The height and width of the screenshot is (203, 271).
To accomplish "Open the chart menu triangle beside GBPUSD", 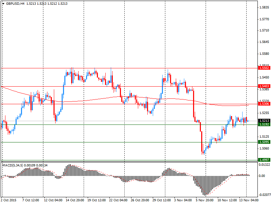I will point(3,4).
